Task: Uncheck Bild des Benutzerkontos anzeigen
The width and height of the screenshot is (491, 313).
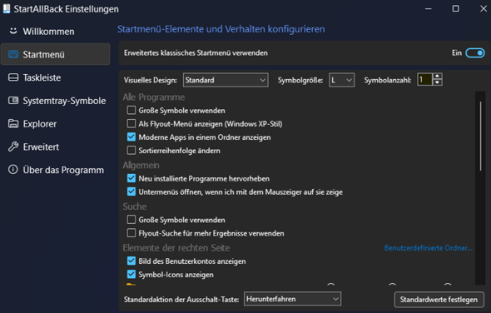Action: [x=131, y=261]
